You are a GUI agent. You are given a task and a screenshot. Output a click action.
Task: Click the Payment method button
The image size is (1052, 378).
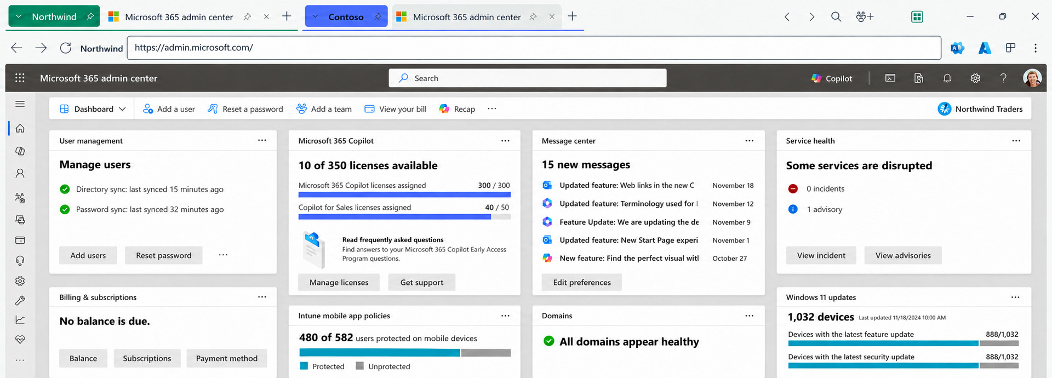pyautogui.click(x=227, y=358)
